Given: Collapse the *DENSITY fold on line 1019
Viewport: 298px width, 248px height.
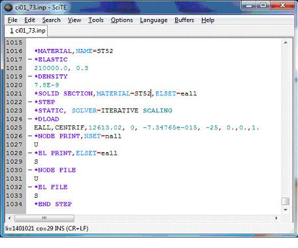Looking at the screenshot, I should [30, 76].
